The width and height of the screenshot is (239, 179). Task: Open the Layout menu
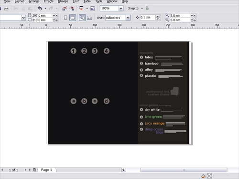tap(19, 1)
